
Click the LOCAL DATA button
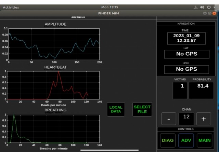click(116, 109)
